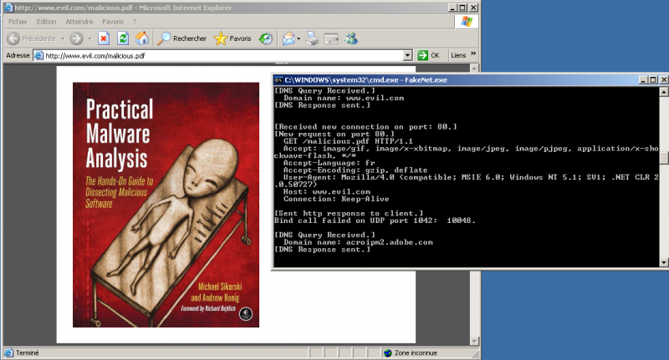Click the forward navigation arrow button
The width and height of the screenshot is (669, 360).
(x=76, y=38)
